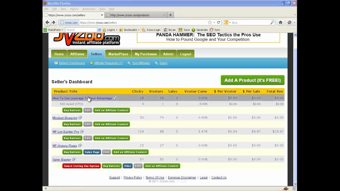The image size is (340, 191).
Task: Select the MarketPlace navigation tab
Action: click(118, 54)
